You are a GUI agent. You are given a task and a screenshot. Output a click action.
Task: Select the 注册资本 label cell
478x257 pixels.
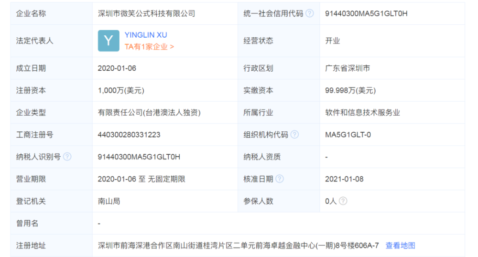pyautogui.click(x=52, y=90)
